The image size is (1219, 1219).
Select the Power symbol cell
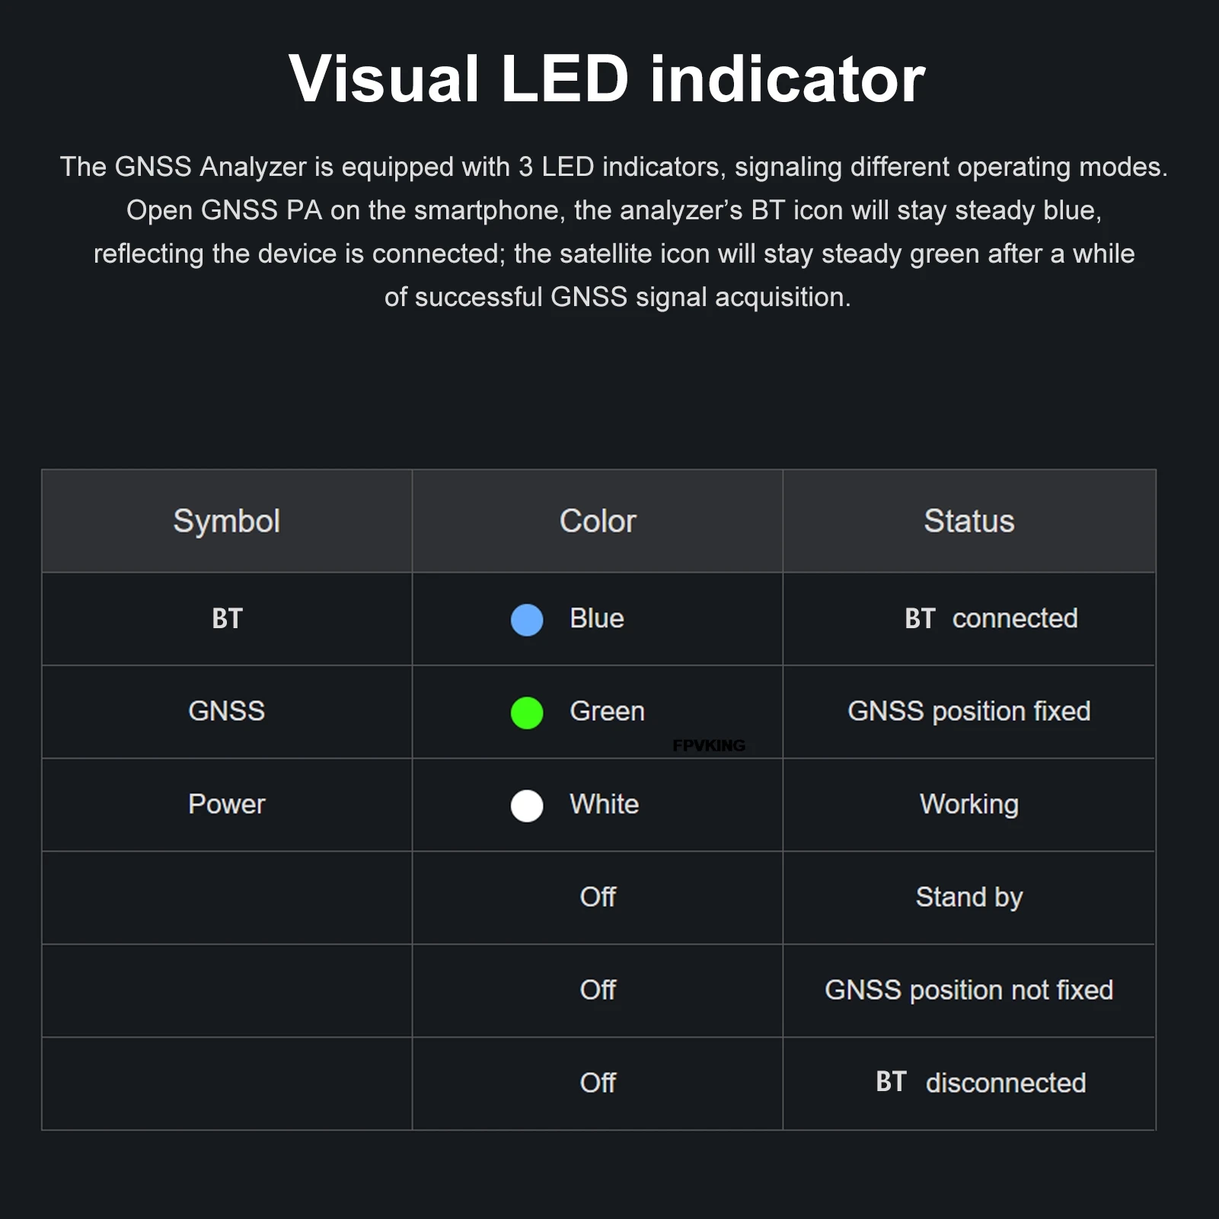[227, 805]
